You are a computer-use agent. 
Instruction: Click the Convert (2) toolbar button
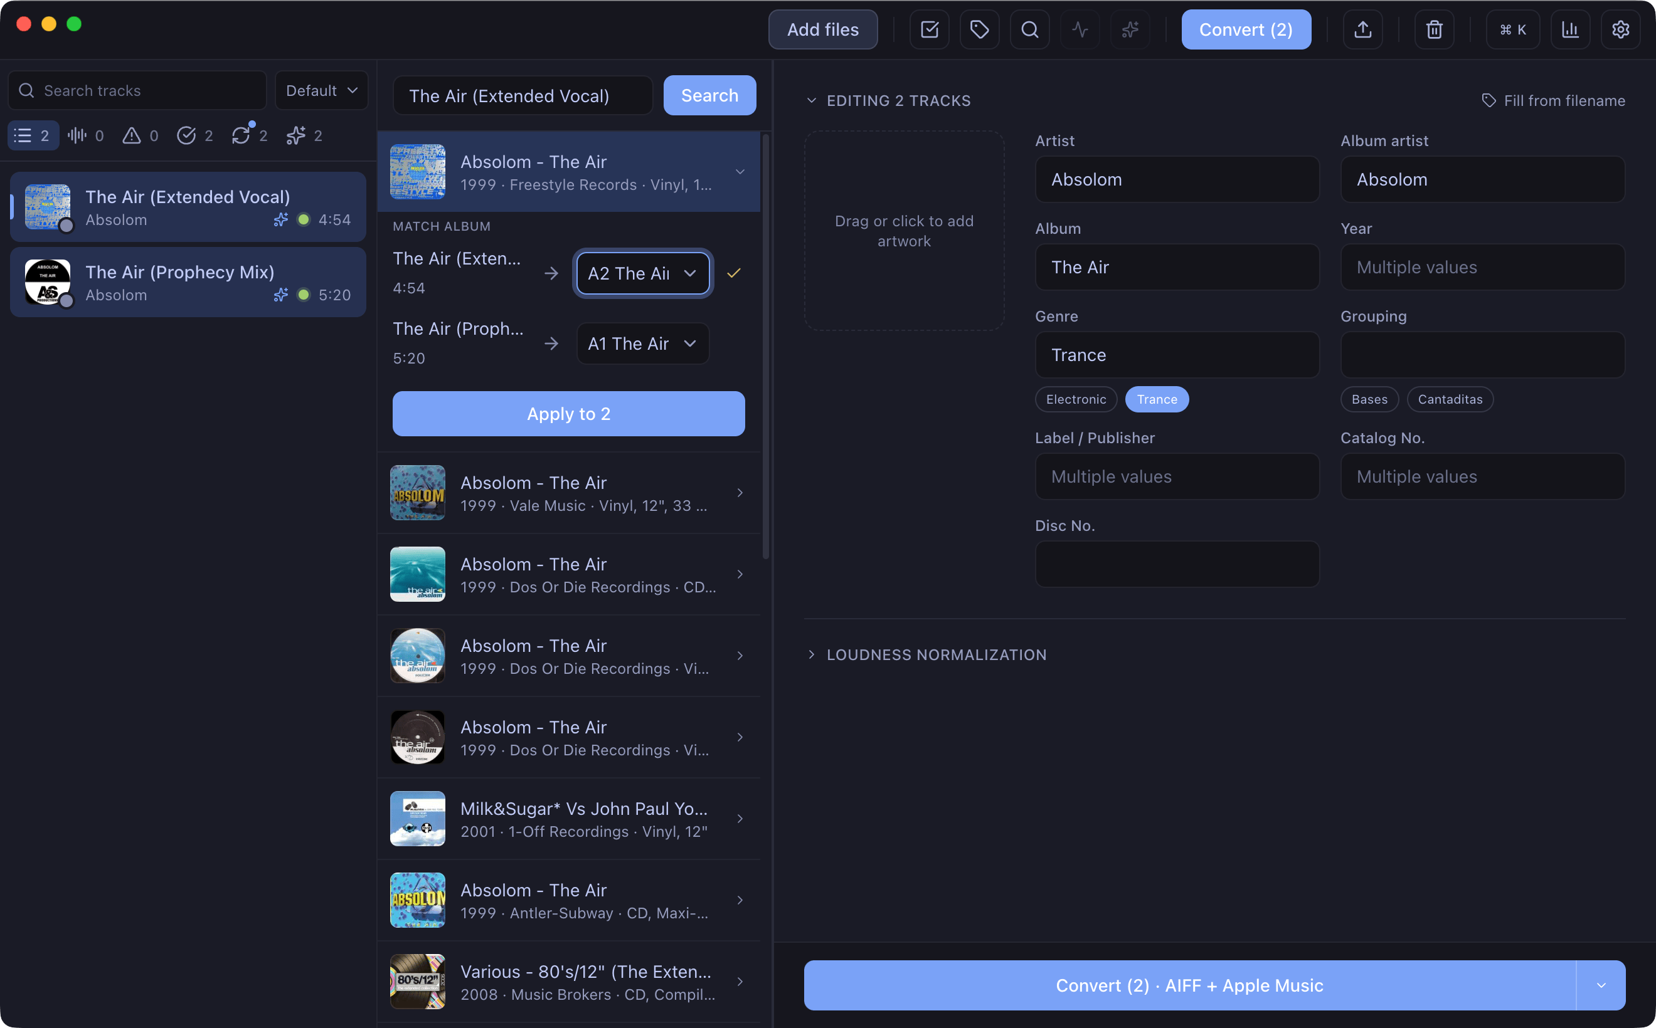(x=1246, y=30)
